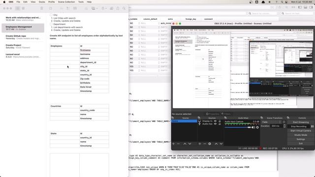Remove source with minus icon
The image size is (315, 177).
(x=205, y=144)
